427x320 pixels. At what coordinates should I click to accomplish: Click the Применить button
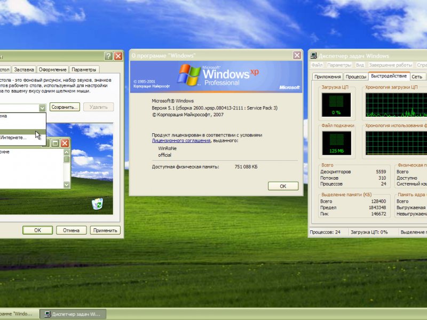pos(105,230)
